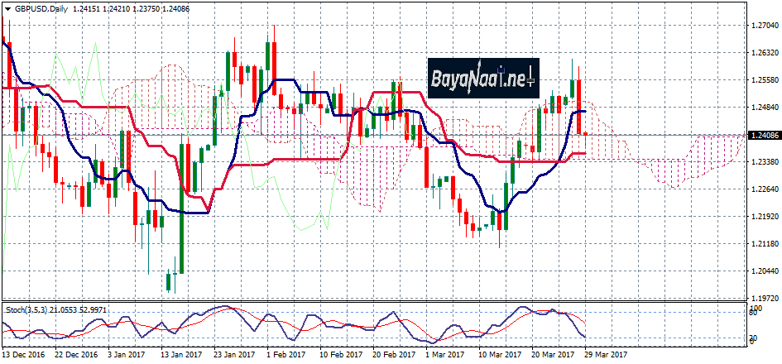Click the triangle arrow beside GBPUSD,Daily title
Viewport: 782px width, 364px height.
[7, 8]
